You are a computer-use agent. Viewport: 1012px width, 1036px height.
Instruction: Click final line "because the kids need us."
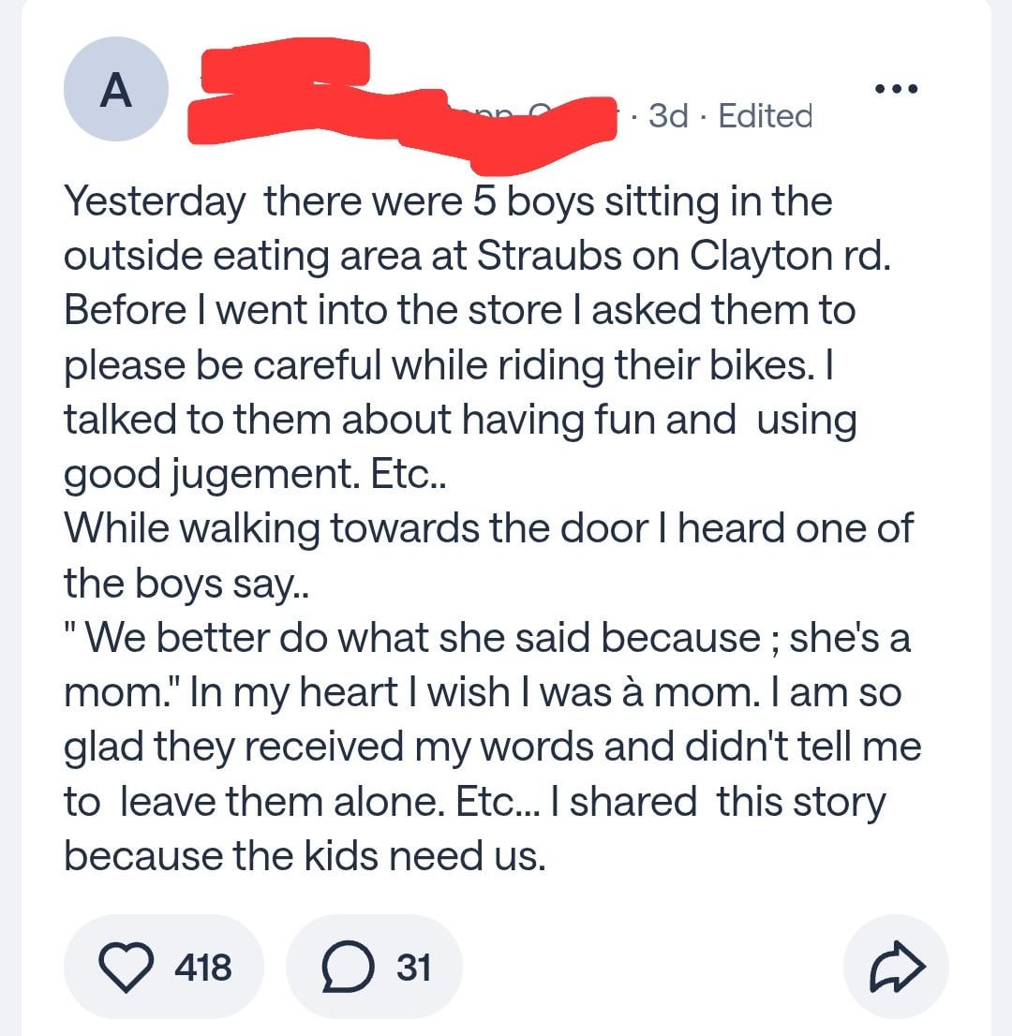click(x=305, y=856)
